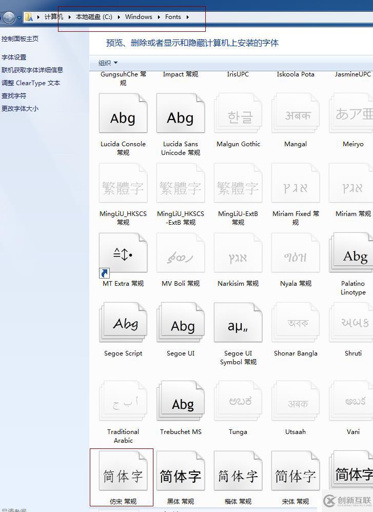373x512 pixels.
Task: Open 更改字体大小 link
Action: [20, 109]
